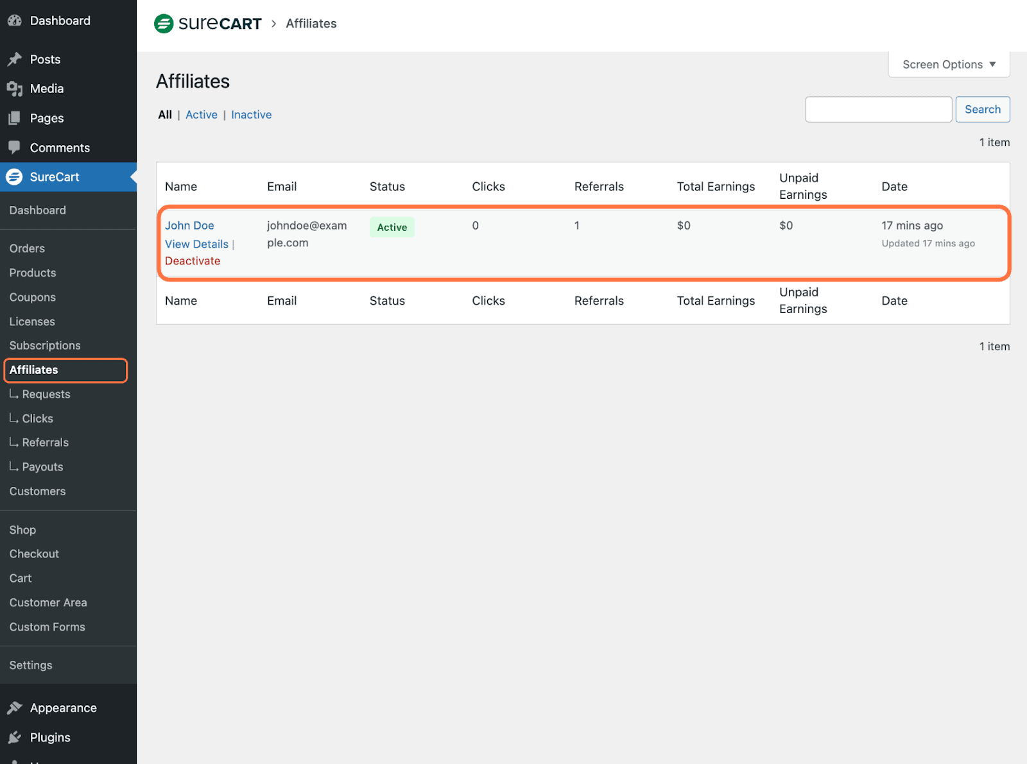Click View Details for John Doe

click(x=196, y=244)
